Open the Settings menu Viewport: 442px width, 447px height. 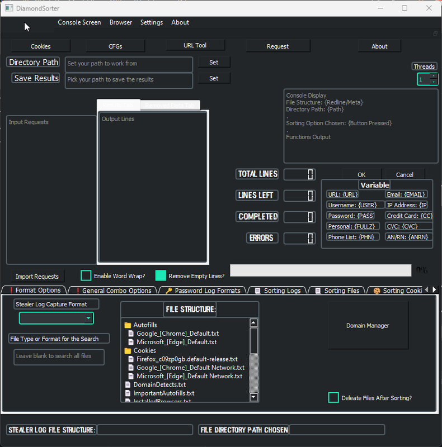click(x=151, y=22)
